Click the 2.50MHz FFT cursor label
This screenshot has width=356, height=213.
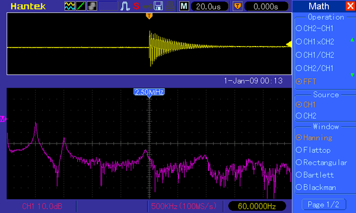pyautogui.click(x=149, y=92)
